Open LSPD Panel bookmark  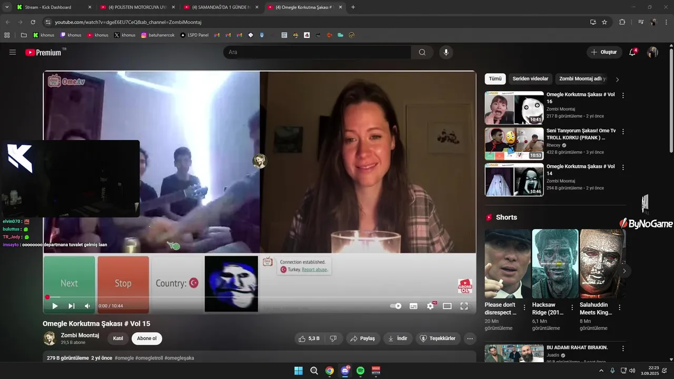[x=194, y=35]
